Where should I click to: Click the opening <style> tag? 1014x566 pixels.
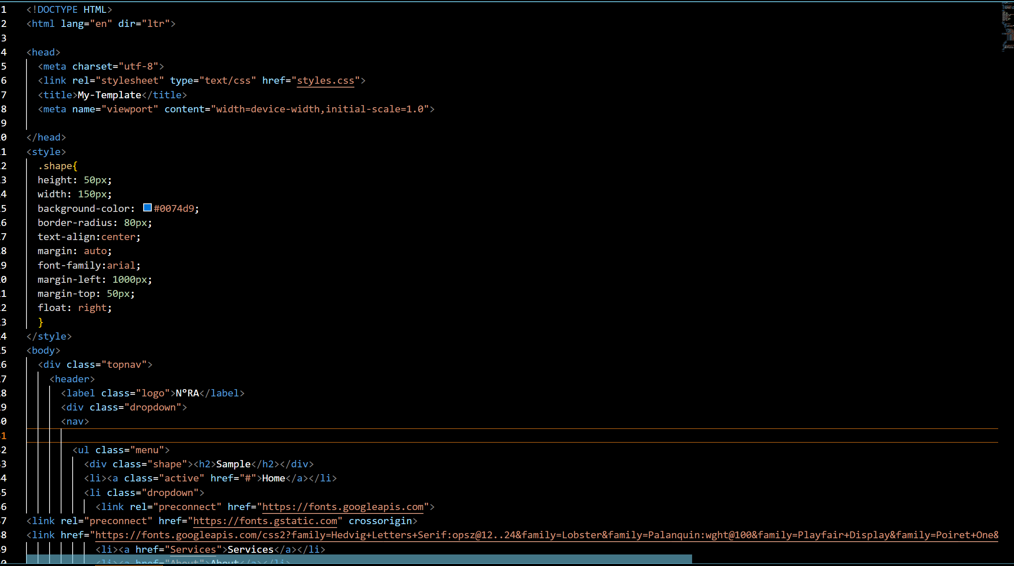pyautogui.click(x=46, y=152)
